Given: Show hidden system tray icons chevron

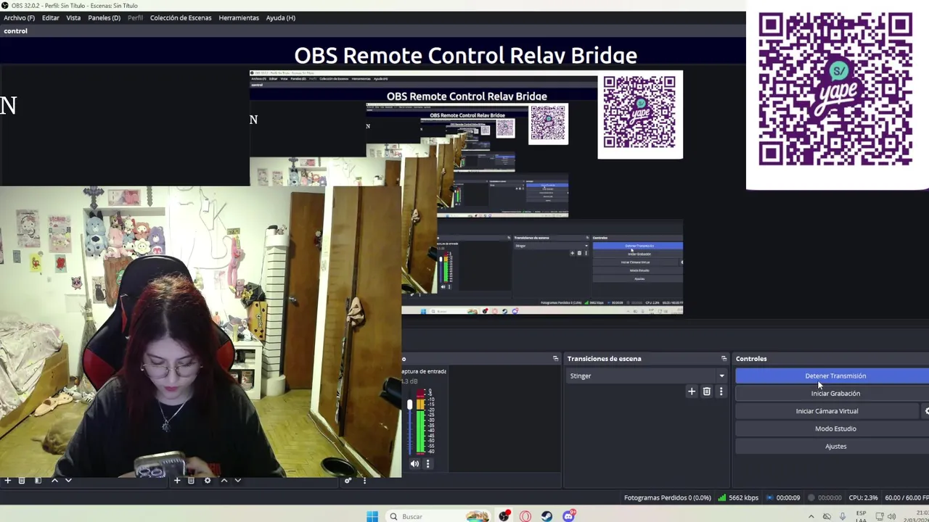Looking at the screenshot, I should click(x=811, y=517).
